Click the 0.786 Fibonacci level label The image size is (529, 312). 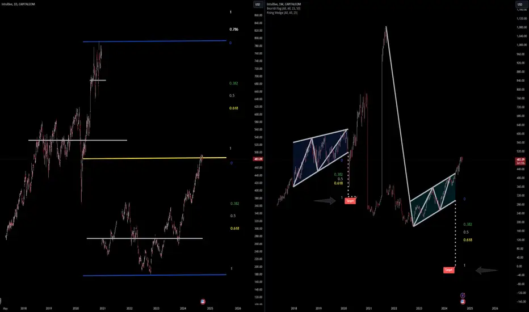(x=234, y=29)
